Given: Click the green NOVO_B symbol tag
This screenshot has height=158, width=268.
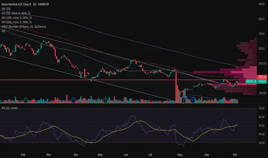Looking at the screenshot, I should click(251, 82).
